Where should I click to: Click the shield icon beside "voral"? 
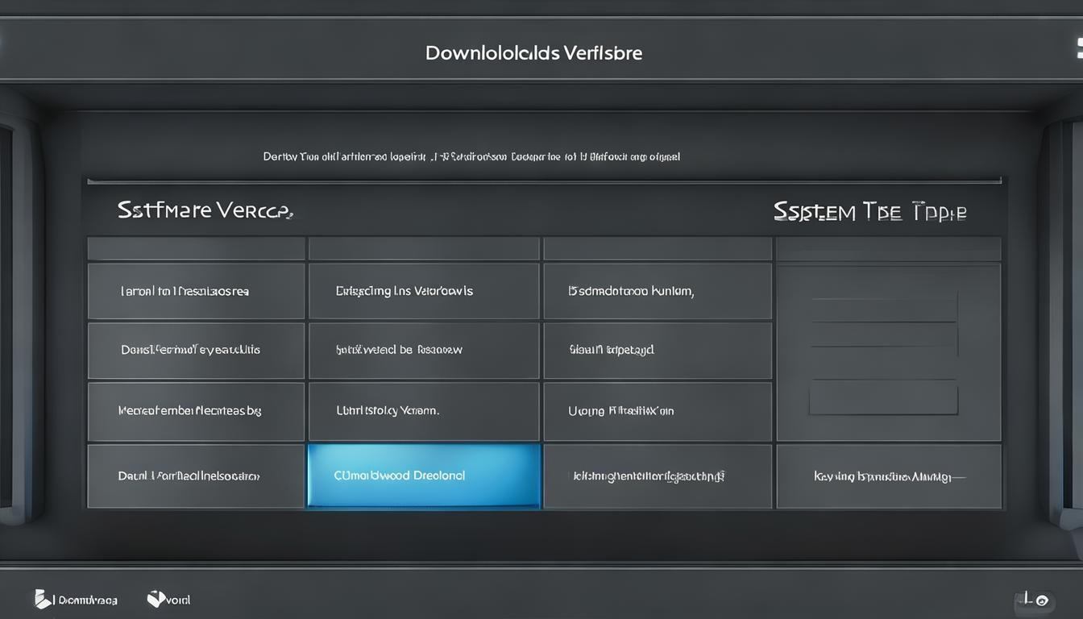coord(156,598)
